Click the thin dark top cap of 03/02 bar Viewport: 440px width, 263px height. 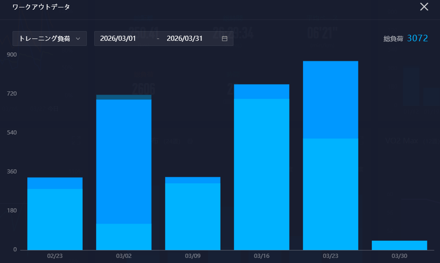[123, 97]
